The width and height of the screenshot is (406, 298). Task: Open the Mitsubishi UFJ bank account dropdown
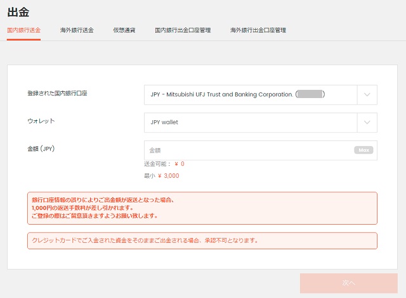[x=251, y=95]
